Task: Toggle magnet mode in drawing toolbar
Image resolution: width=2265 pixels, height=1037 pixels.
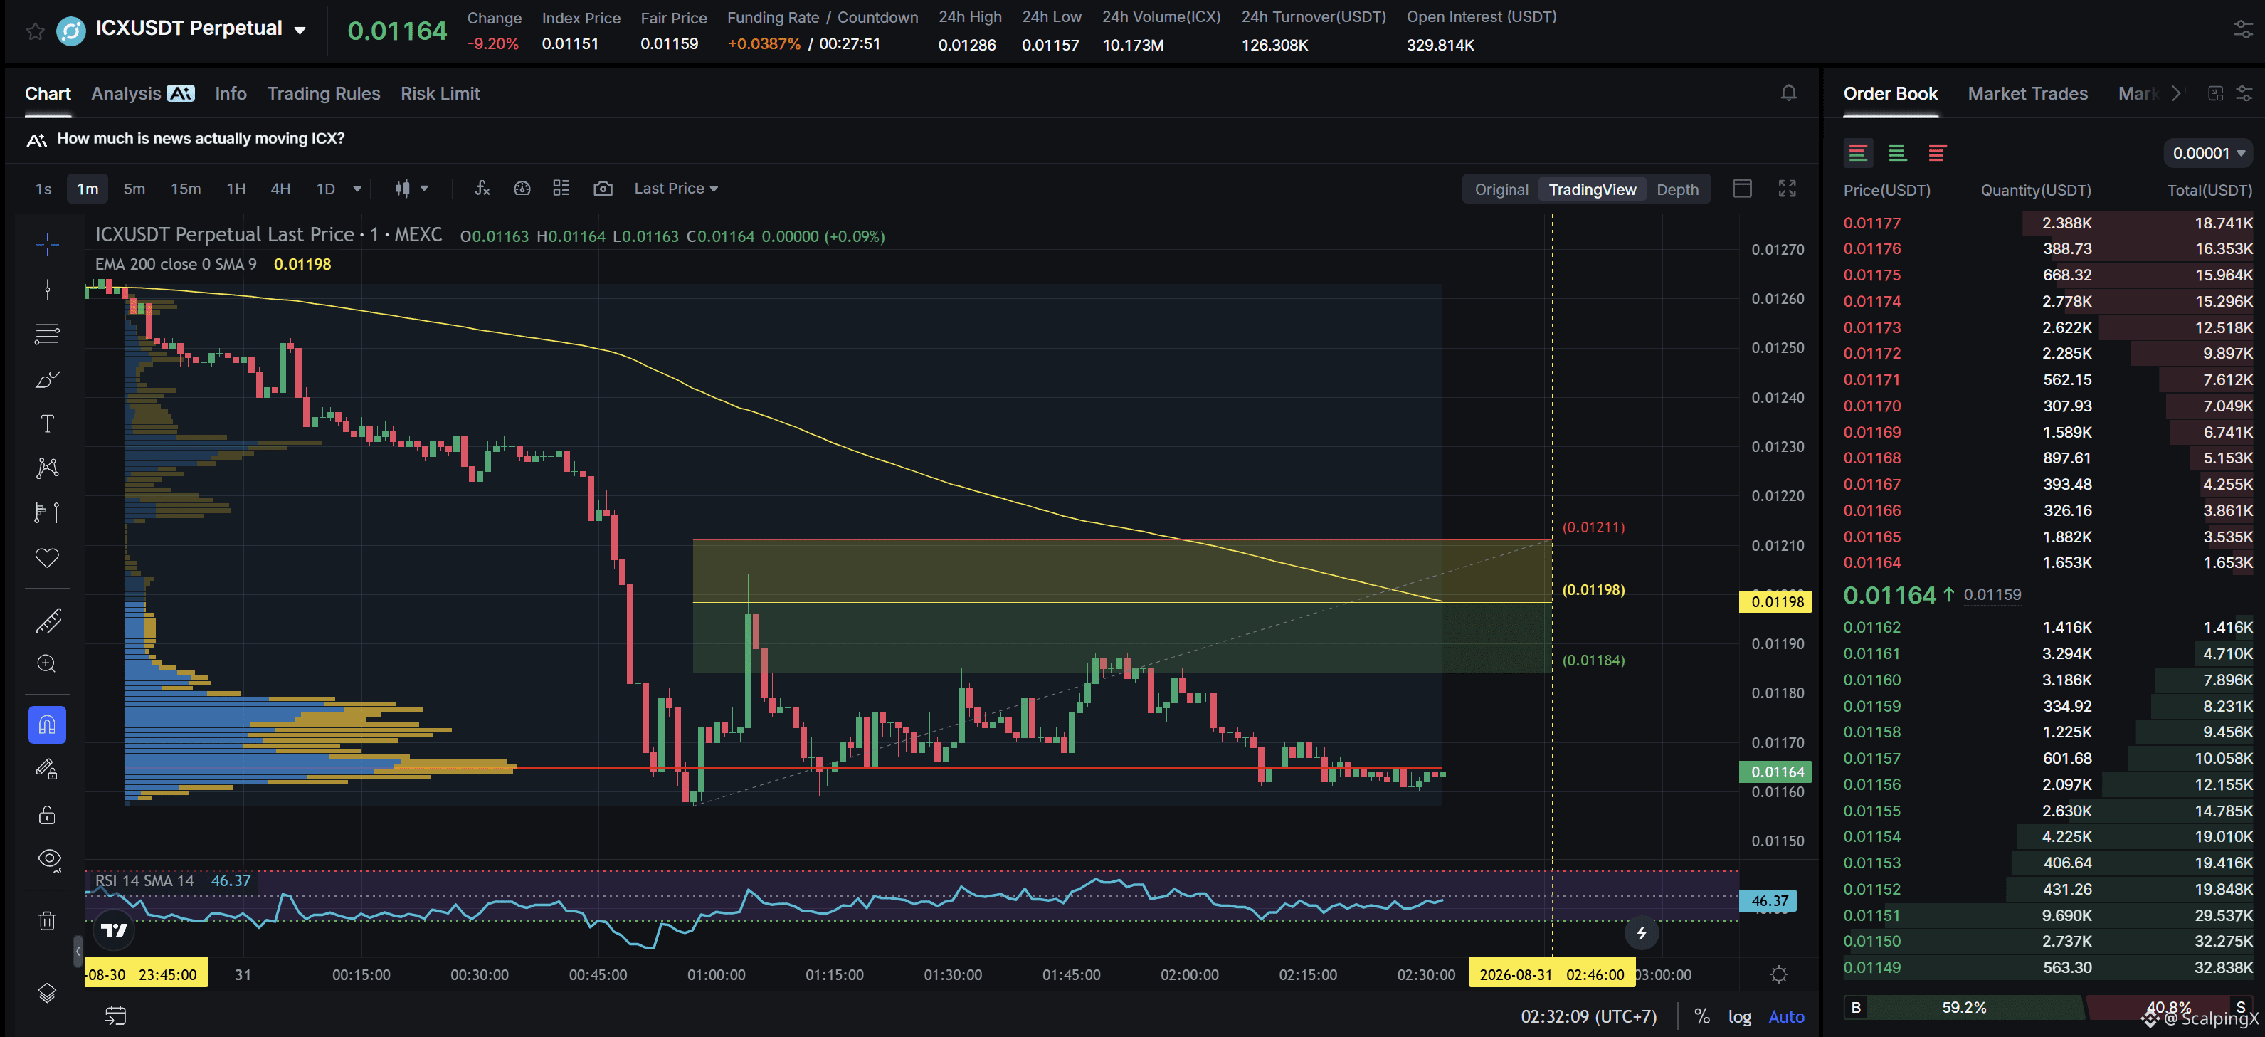Action: 48,725
